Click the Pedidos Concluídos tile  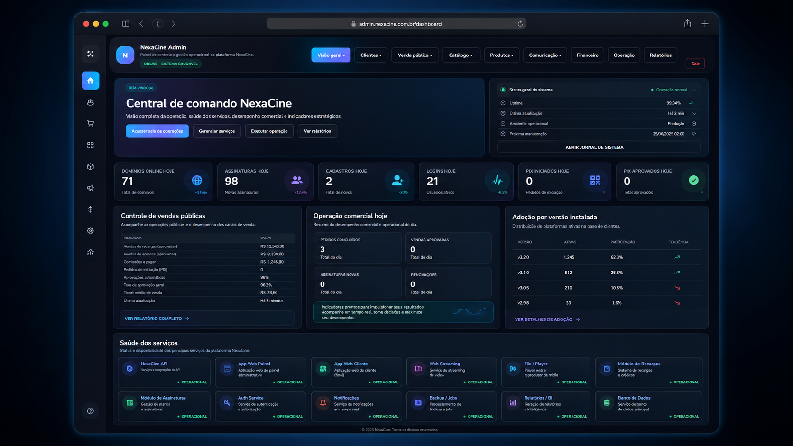point(358,247)
